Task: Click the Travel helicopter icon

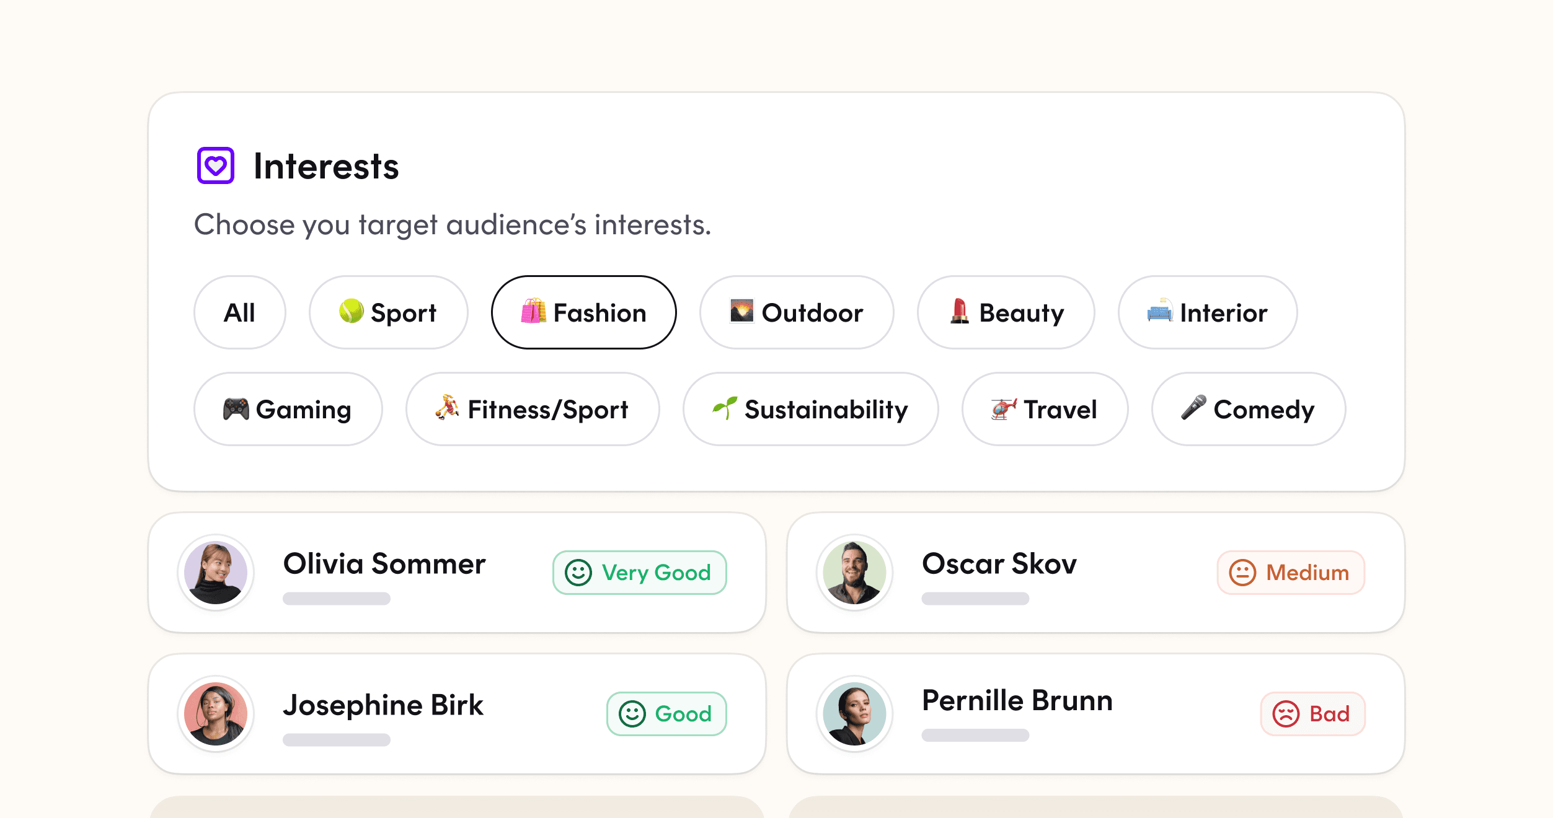Action: tap(1004, 409)
